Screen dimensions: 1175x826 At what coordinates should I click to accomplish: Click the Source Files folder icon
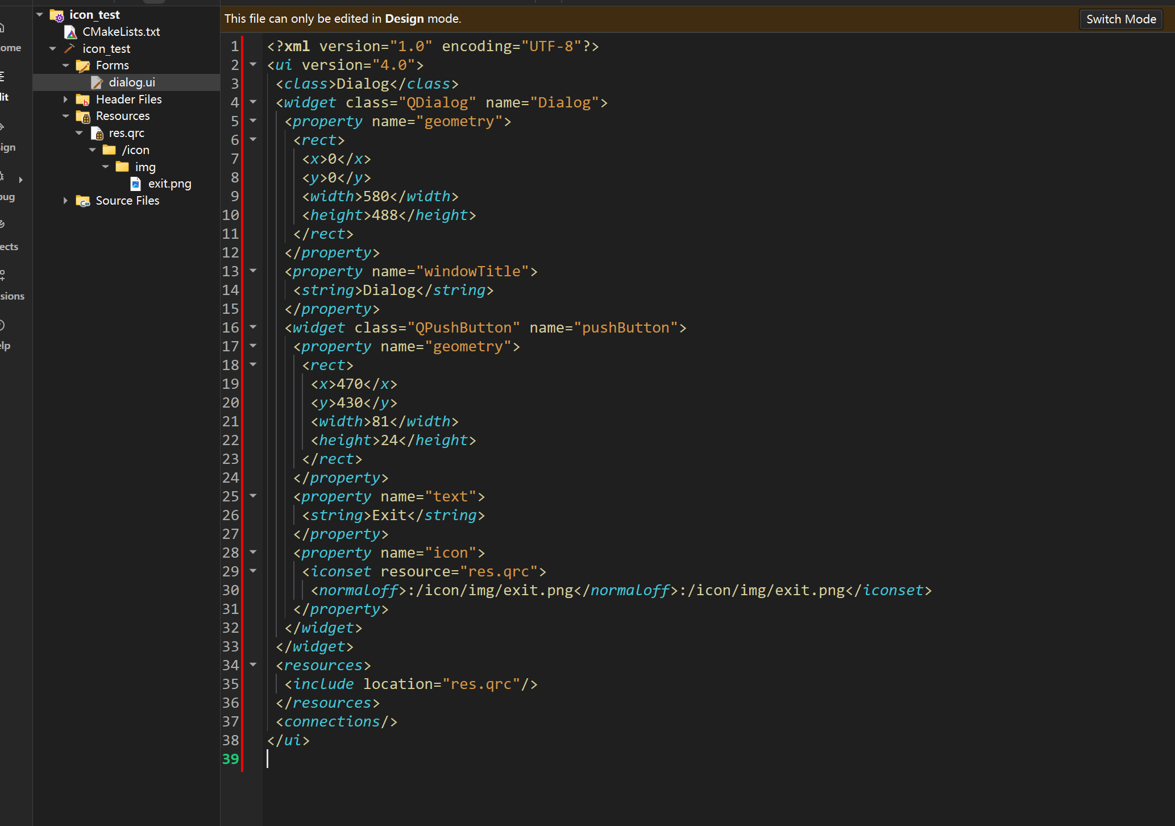tap(83, 201)
